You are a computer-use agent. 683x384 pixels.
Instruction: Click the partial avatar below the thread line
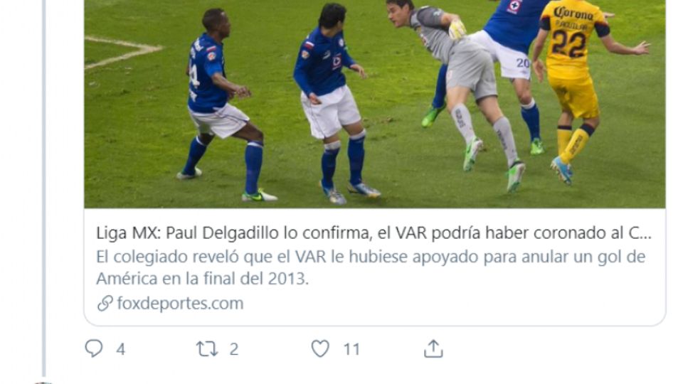(43, 383)
